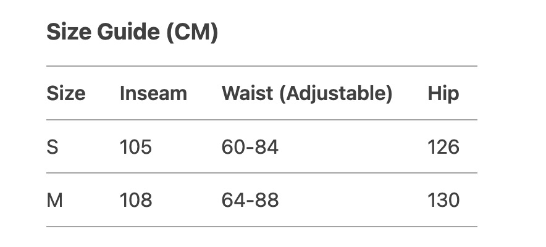
Task: Click the divider between S and M rows
Action: [x=262, y=173]
